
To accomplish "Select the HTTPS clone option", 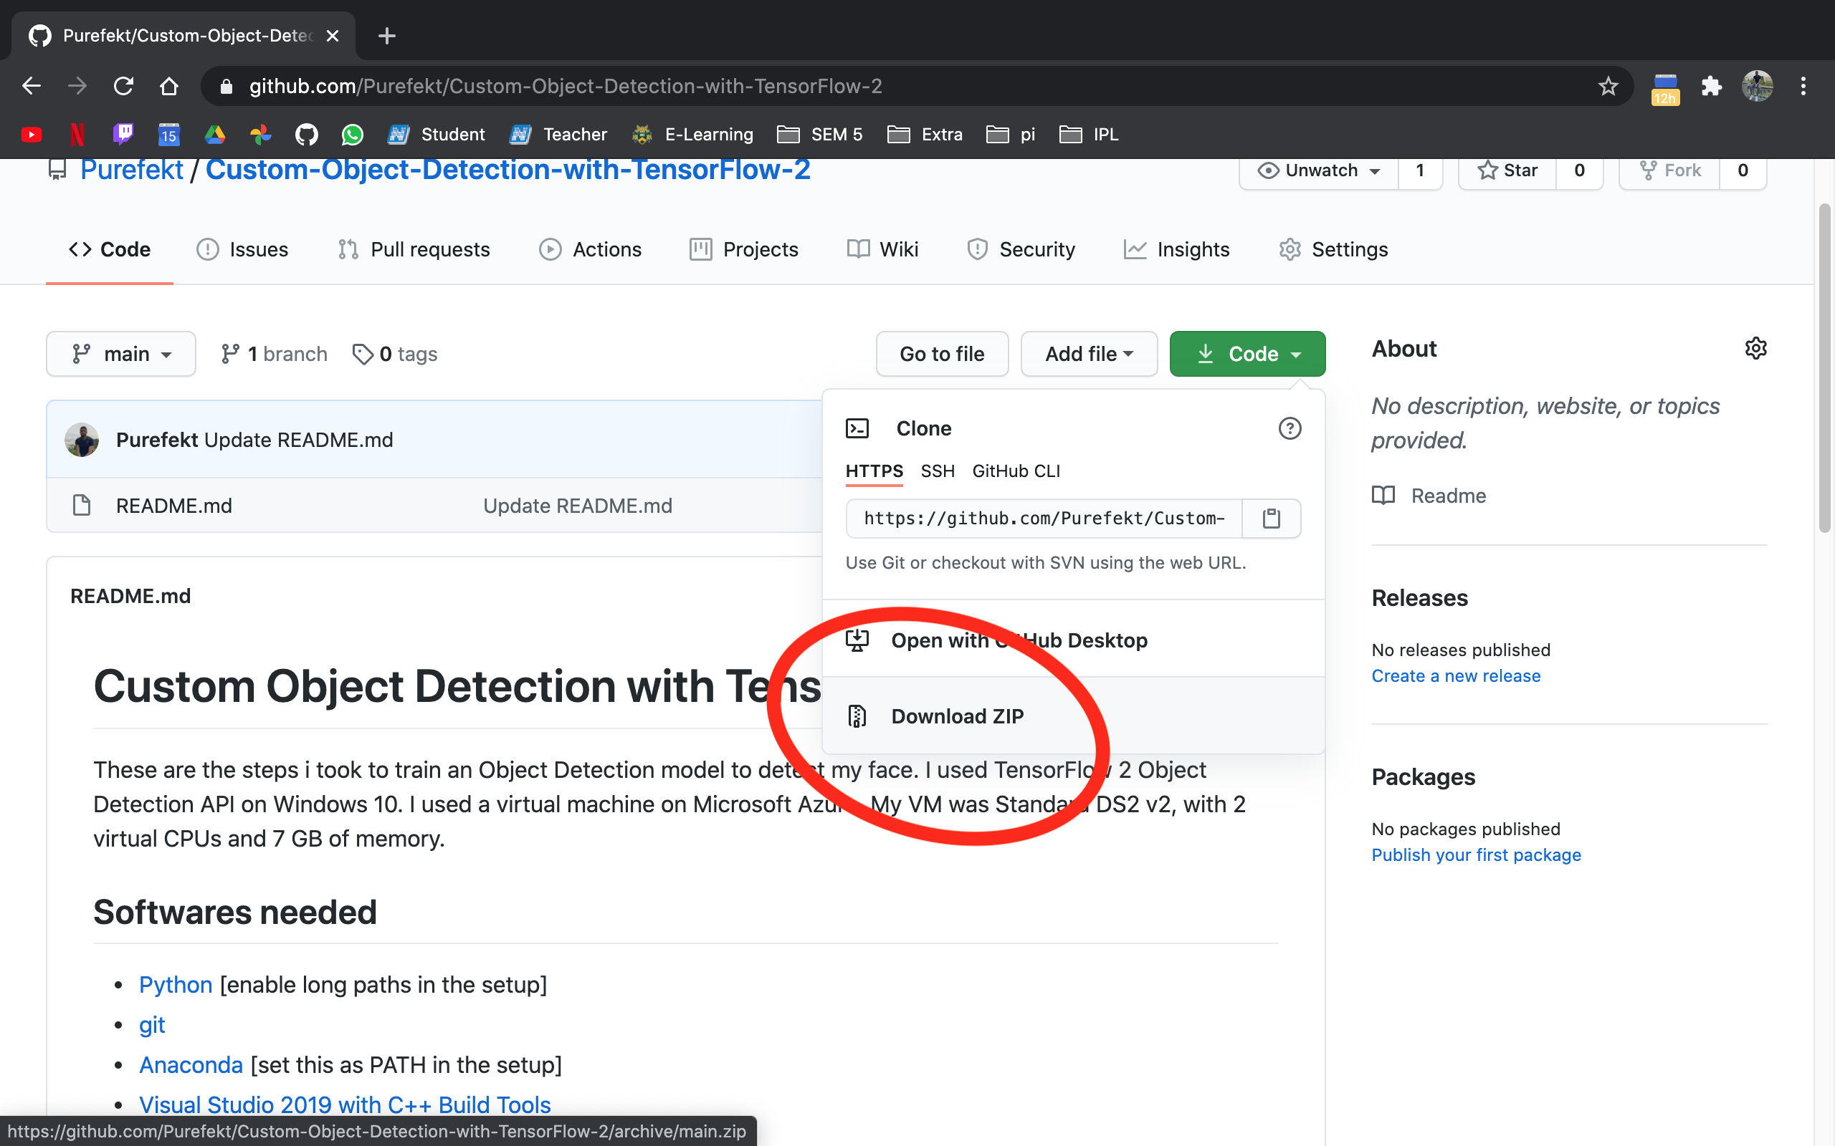I will (874, 471).
